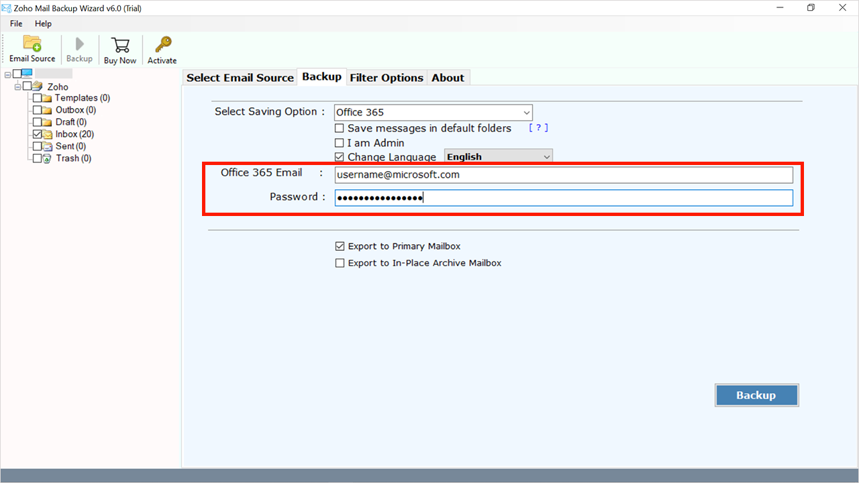
Task: Select the Outbox (0) label
Action: click(x=76, y=110)
